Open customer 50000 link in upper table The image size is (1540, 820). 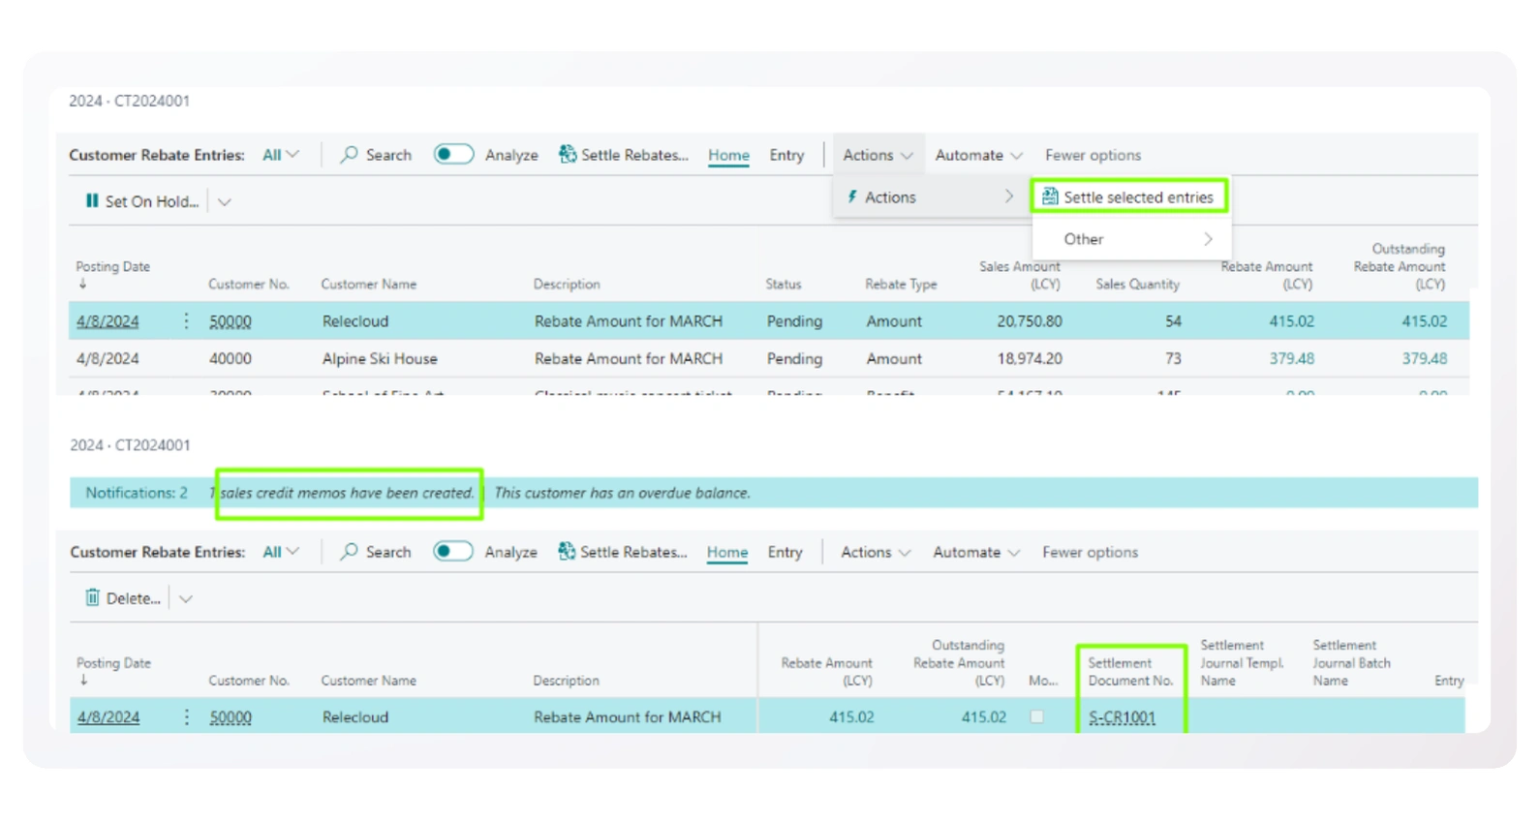point(231,320)
